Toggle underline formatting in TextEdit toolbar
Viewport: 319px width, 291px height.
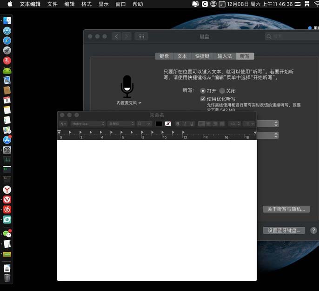point(192,124)
